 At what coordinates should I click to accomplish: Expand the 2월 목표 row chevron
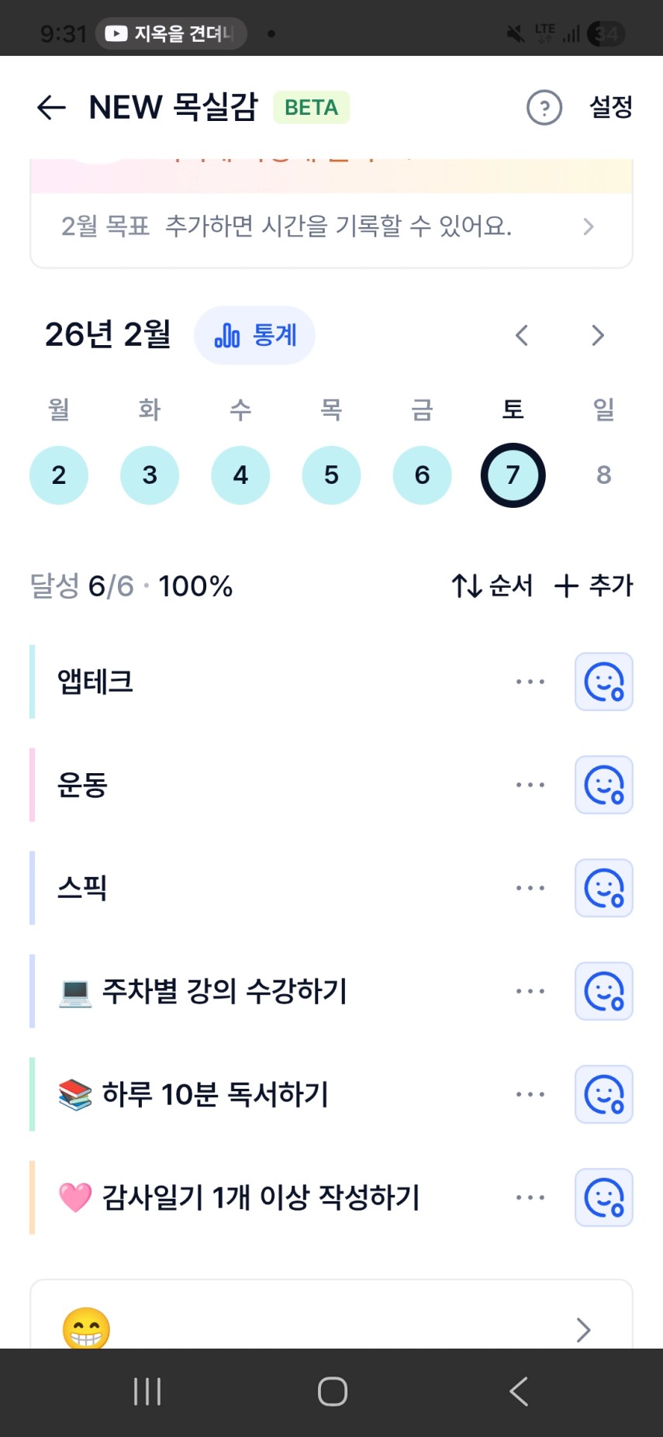coord(588,226)
